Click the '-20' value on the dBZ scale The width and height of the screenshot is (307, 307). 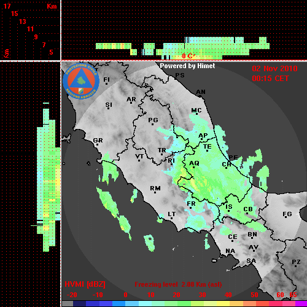(x=72, y=295)
